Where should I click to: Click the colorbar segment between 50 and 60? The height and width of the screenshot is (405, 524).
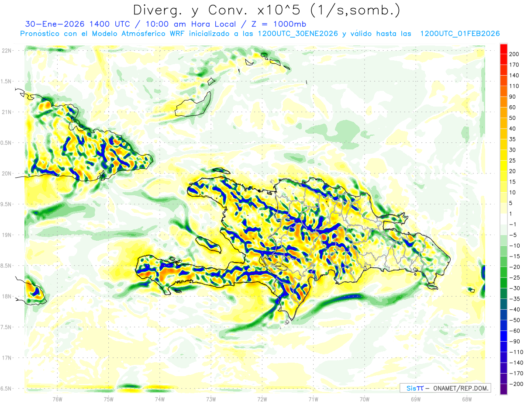coord(503,112)
